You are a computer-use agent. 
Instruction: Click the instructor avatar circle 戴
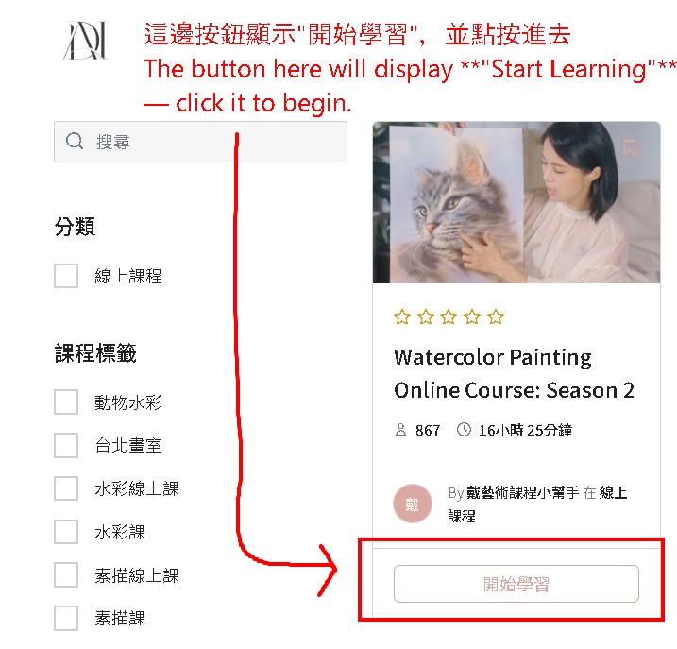pos(413,504)
